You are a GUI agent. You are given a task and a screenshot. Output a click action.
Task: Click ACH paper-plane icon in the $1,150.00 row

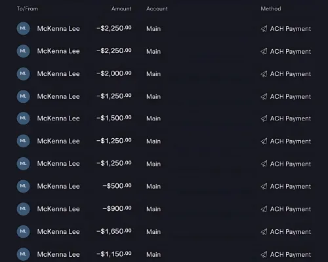click(264, 254)
